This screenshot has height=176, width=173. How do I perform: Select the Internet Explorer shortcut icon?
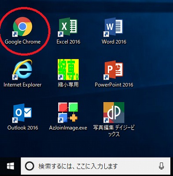coord(22,70)
